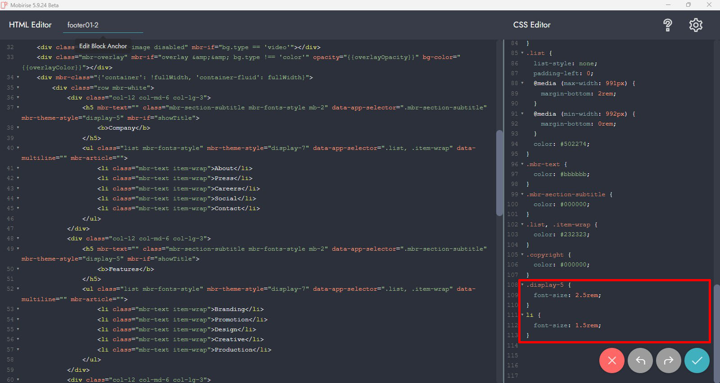Click the HTML Editor heading
Image resolution: width=720 pixels, height=383 pixels.
[30, 25]
